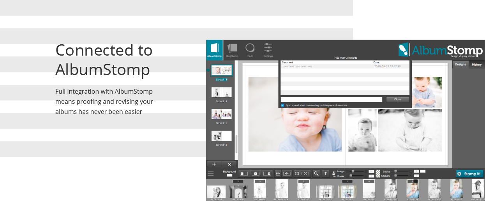Adjust the Margin slider
485x201 pixels.
352,171
